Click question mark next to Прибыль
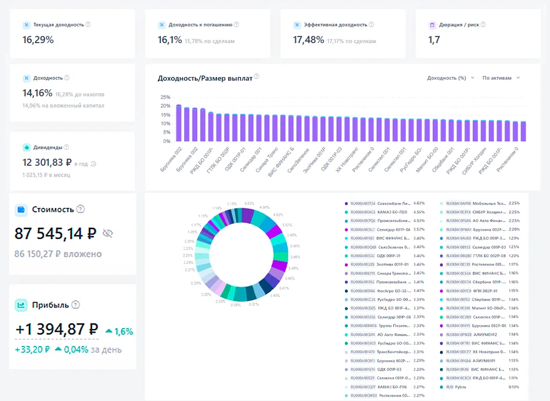Image resolution: width=550 pixels, height=401 pixels. coord(75,305)
